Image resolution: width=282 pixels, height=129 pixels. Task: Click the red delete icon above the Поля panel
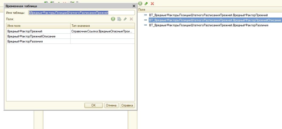(152, 3)
